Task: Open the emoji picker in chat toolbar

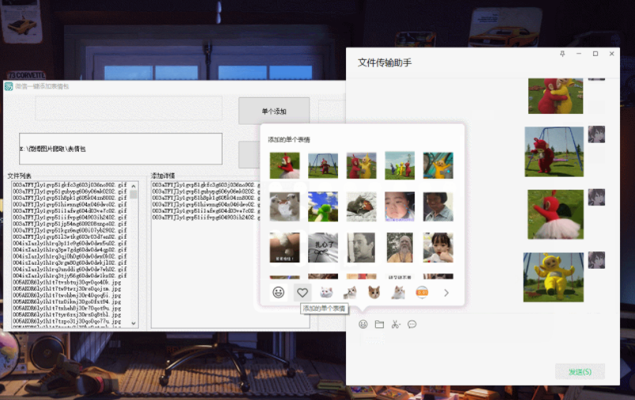Action: click(363, 324)
